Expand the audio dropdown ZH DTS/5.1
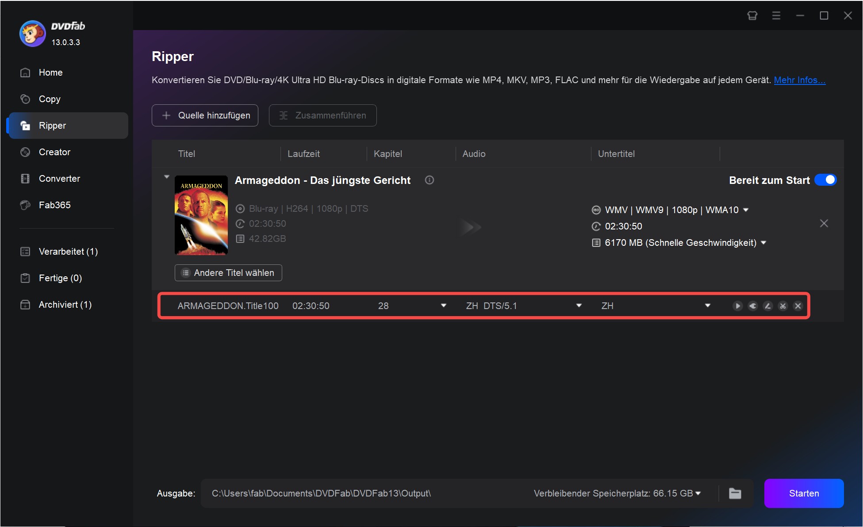The height and width of the screenshot is (527, 863). coord(579,306)
